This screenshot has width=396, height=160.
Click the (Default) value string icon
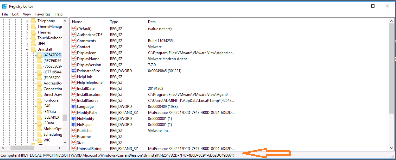coord(74,29)
